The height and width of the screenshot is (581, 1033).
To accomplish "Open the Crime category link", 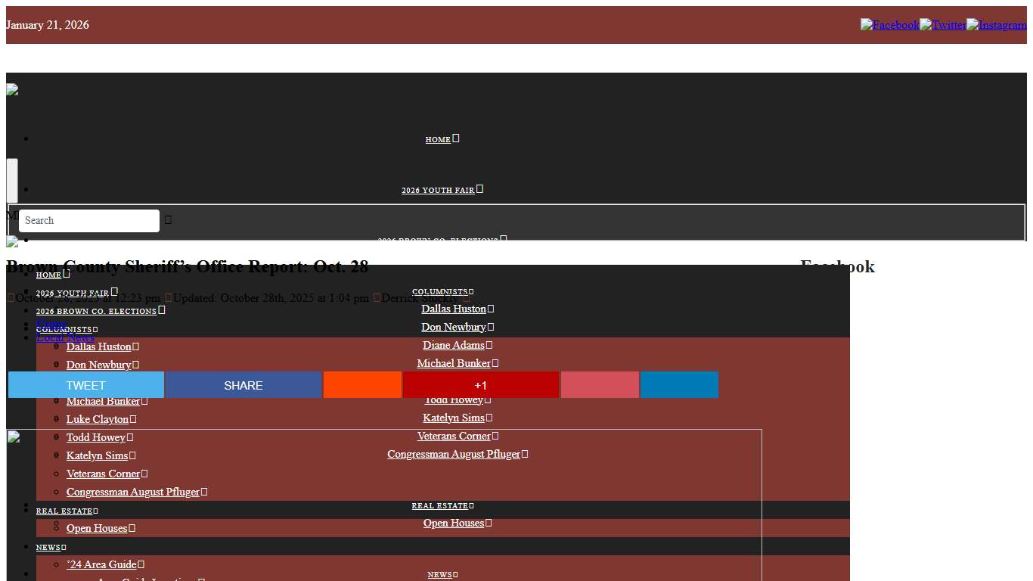I will coord(51,324).
